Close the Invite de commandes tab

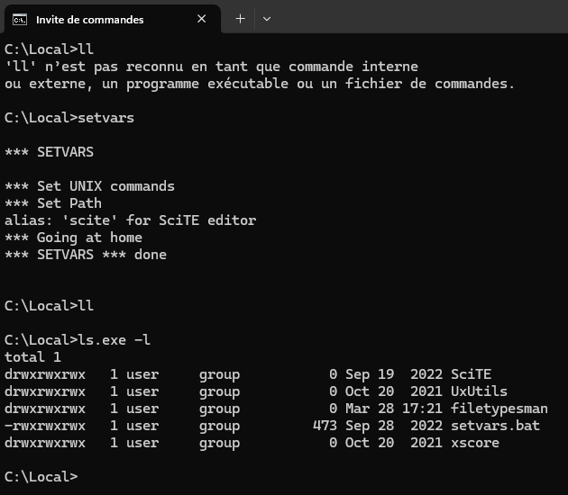(201, 19)
